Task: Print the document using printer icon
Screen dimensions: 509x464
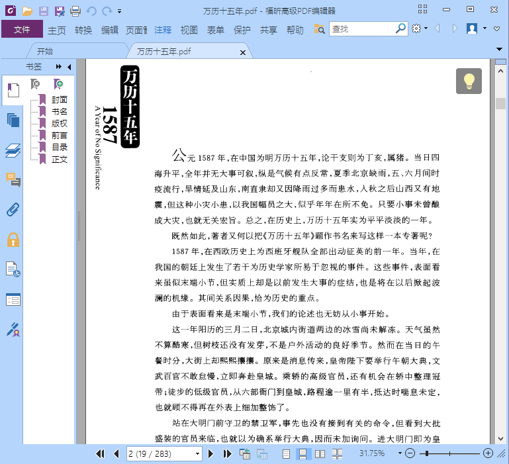Action: point(75,11)
